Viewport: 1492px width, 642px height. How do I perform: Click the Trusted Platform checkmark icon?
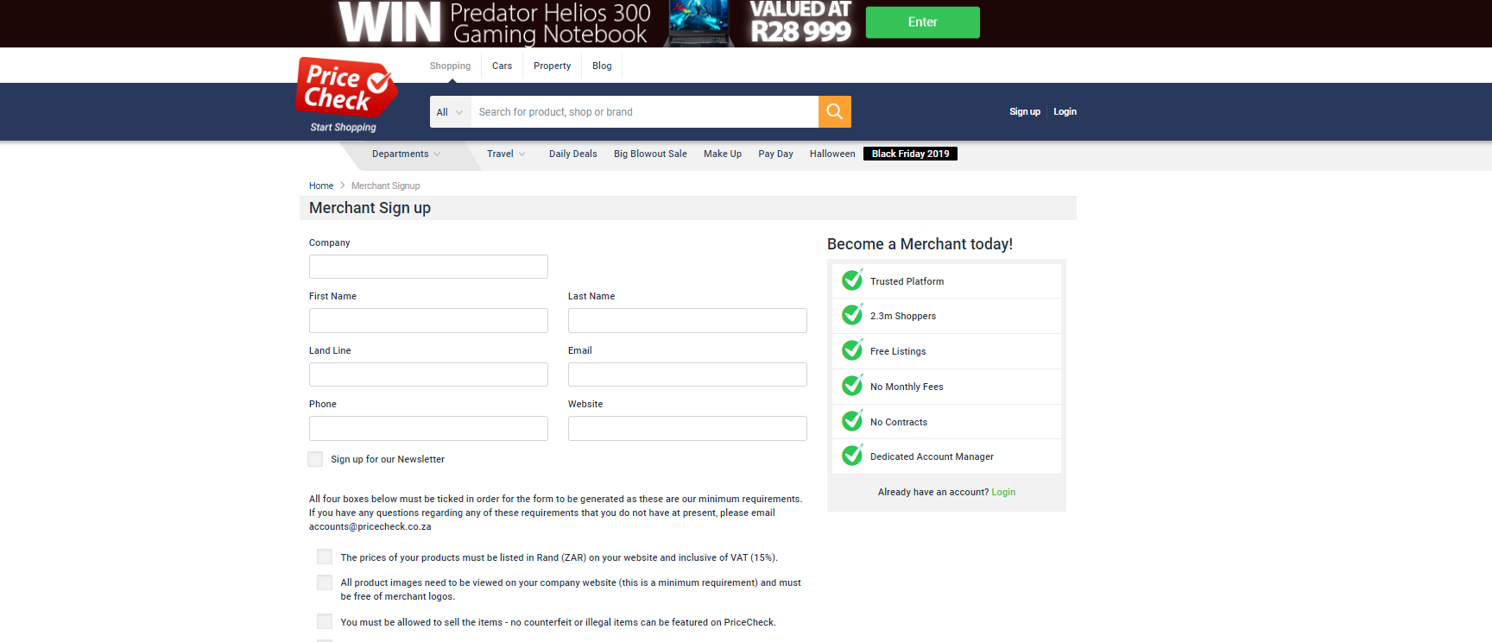(852, 280)
